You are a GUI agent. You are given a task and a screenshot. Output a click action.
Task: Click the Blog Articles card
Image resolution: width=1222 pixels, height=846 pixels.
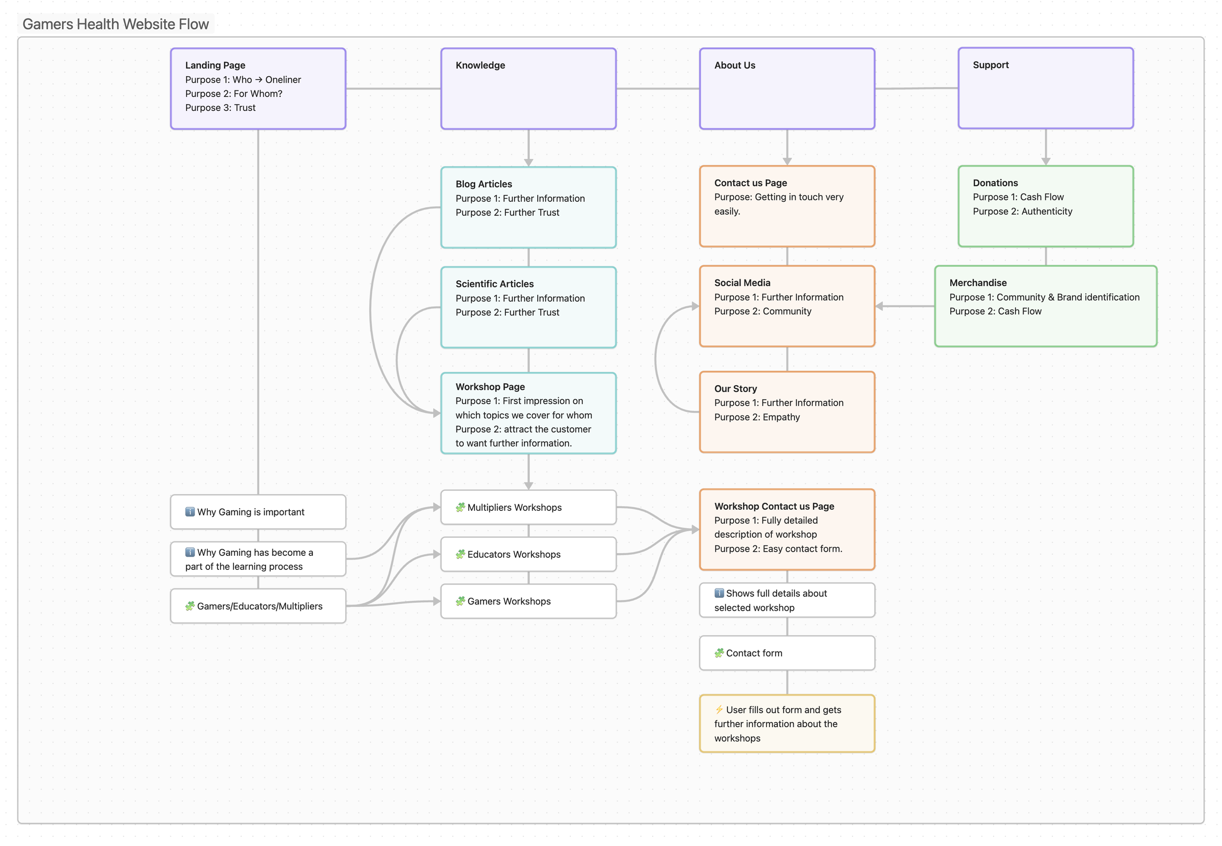pyautogui.click(x=528, y=207)
